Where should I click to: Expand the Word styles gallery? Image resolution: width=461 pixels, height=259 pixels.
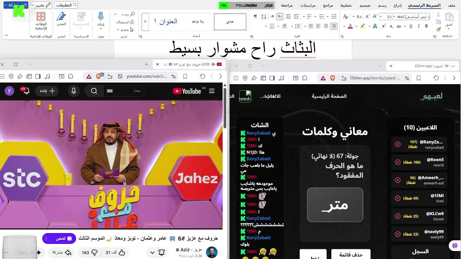(x=145, y=22)
